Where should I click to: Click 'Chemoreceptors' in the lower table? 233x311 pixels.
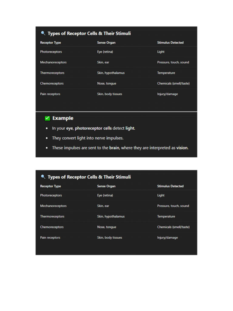coord(52,227)
